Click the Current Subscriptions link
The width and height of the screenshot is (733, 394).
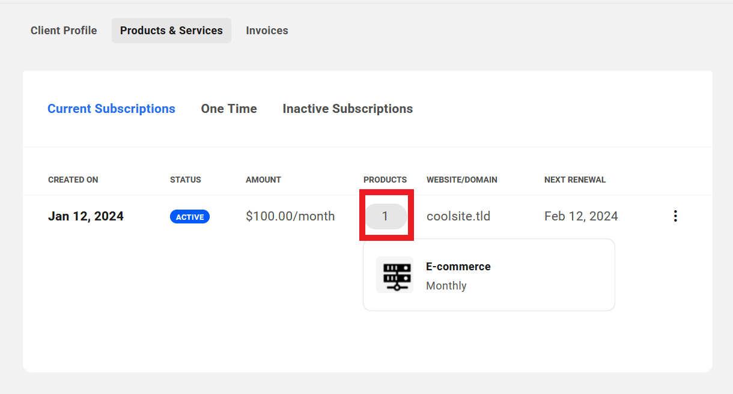coord(111,109)
